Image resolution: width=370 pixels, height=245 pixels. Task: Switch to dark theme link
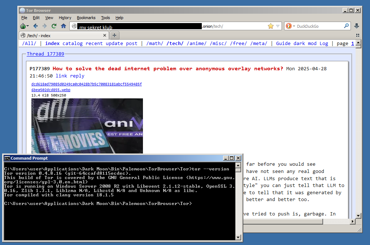(x=299, y=43)
